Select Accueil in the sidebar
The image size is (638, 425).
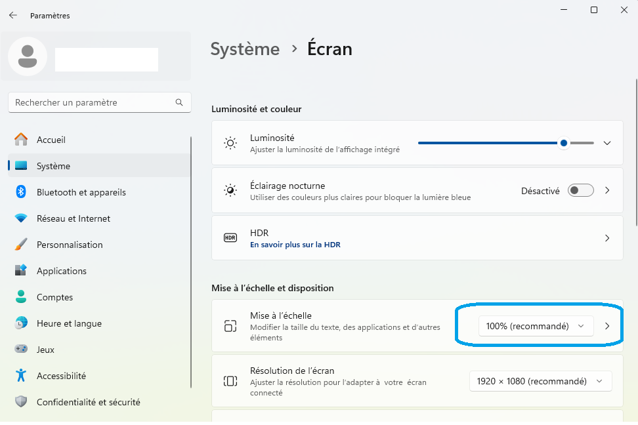[x=99, y=140]
